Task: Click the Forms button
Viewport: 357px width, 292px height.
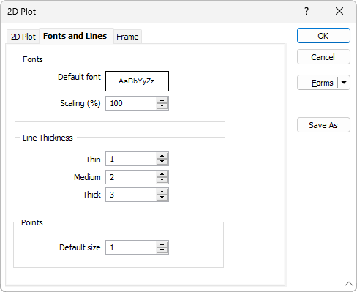Action: click(317, 83)
